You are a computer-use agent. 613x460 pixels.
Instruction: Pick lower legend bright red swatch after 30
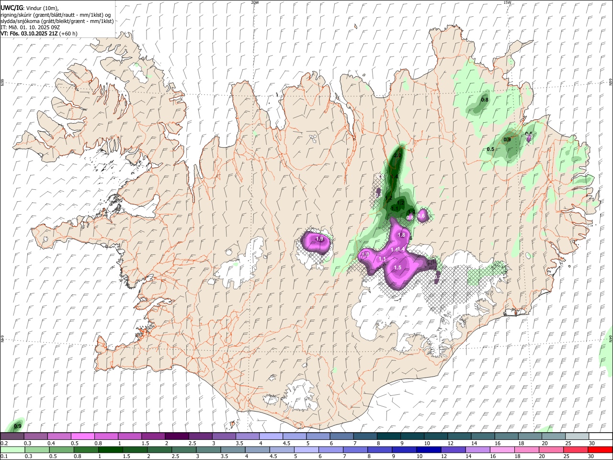point(600,449)
